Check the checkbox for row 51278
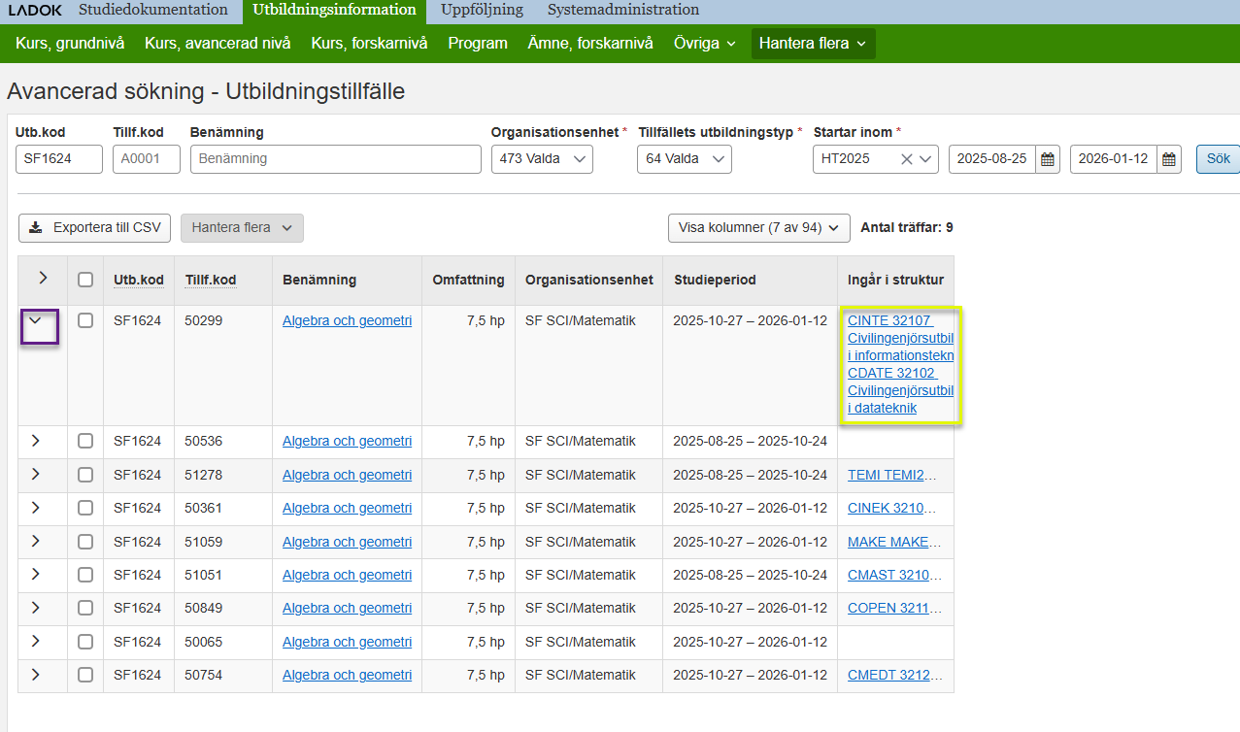Viewport: 1240px width, 732px height. [x=85, y=475]
